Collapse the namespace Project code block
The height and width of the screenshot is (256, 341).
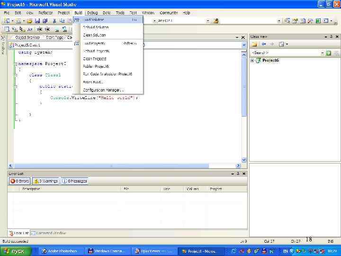point(16,64)
